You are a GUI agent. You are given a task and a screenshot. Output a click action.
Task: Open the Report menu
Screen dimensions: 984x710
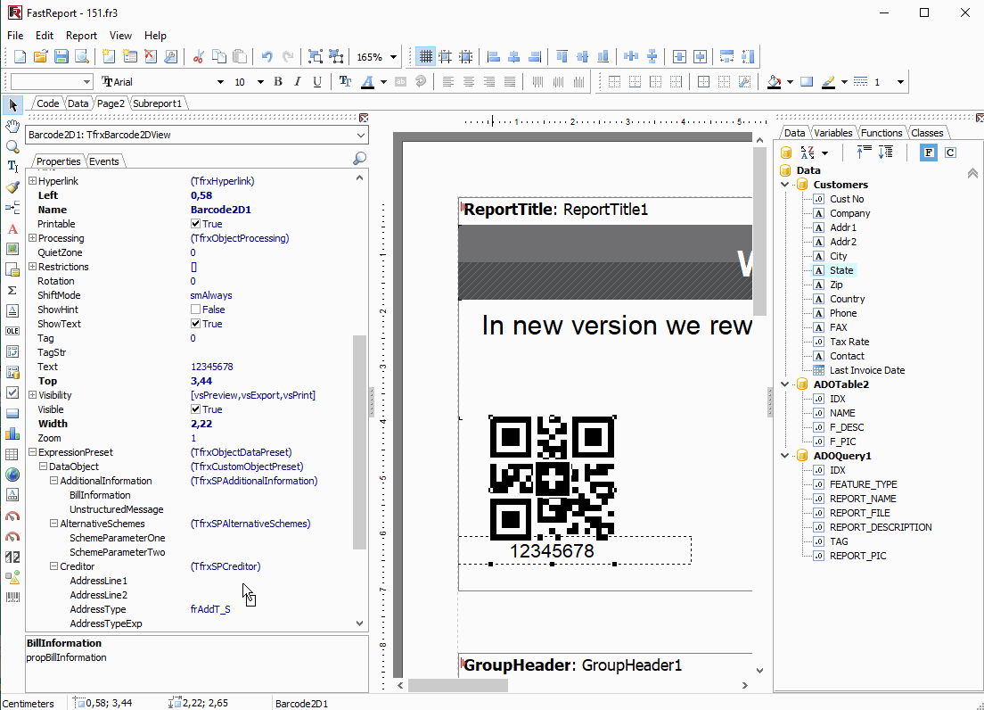point(82,36)
